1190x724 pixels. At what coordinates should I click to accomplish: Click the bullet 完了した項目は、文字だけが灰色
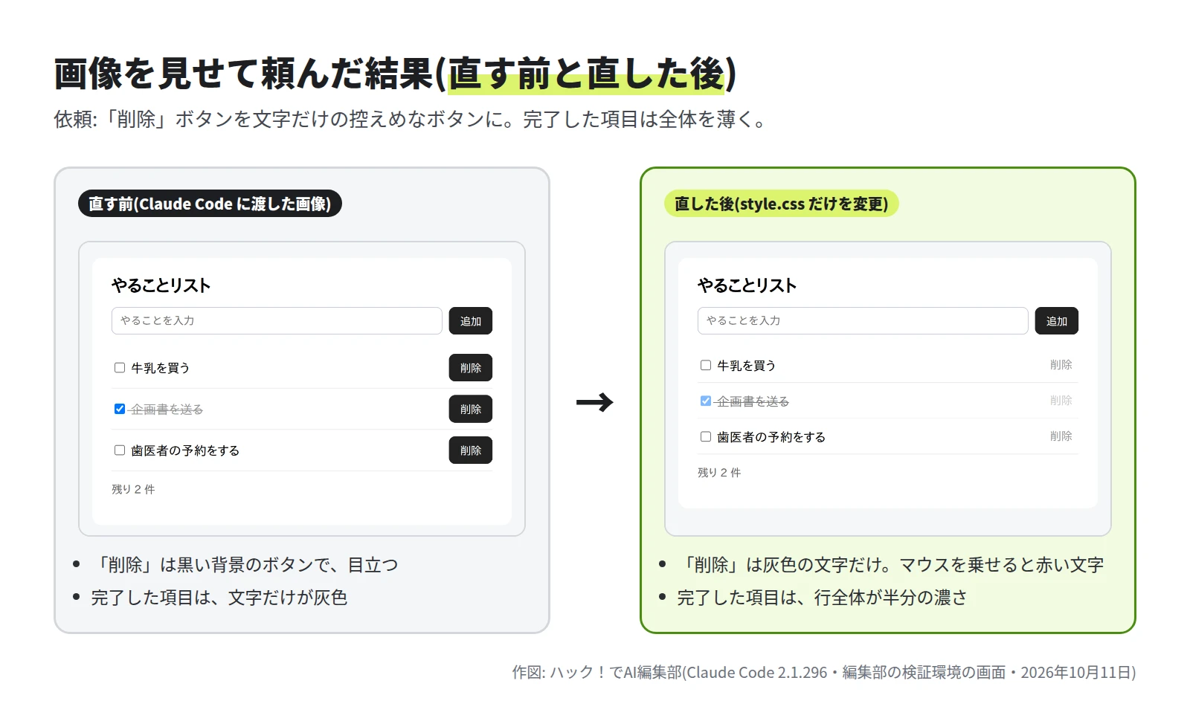point(219,598)
